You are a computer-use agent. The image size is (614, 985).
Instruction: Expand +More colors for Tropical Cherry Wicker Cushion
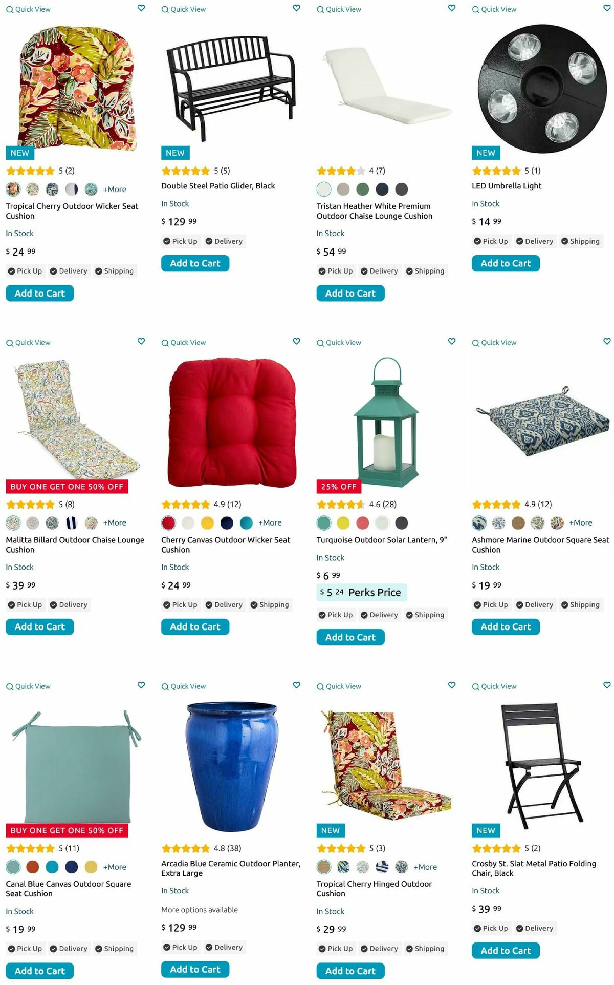[x=115, y=189]
